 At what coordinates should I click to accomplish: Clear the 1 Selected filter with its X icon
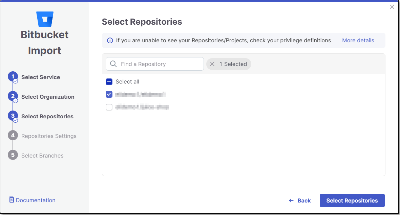click(212, 64)
